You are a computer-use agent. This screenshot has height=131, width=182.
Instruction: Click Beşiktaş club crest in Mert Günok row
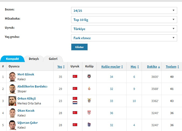pos(89,77)
